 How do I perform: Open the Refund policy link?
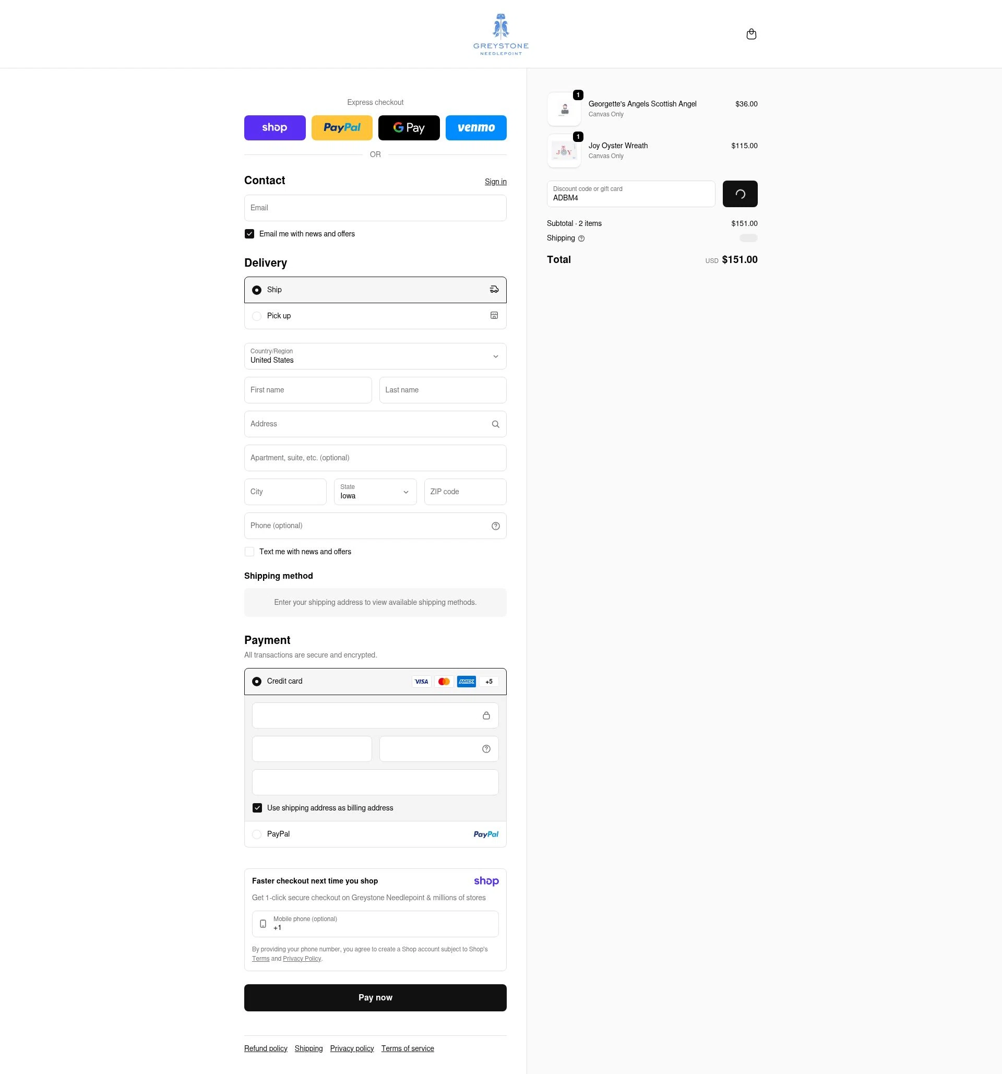click(266, 1048)
